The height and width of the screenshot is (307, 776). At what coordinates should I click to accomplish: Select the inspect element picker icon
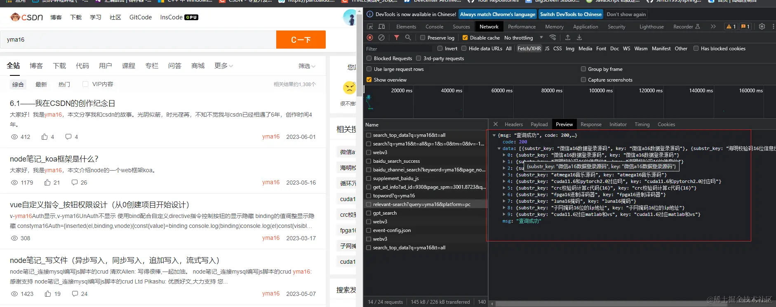(370, 26)
